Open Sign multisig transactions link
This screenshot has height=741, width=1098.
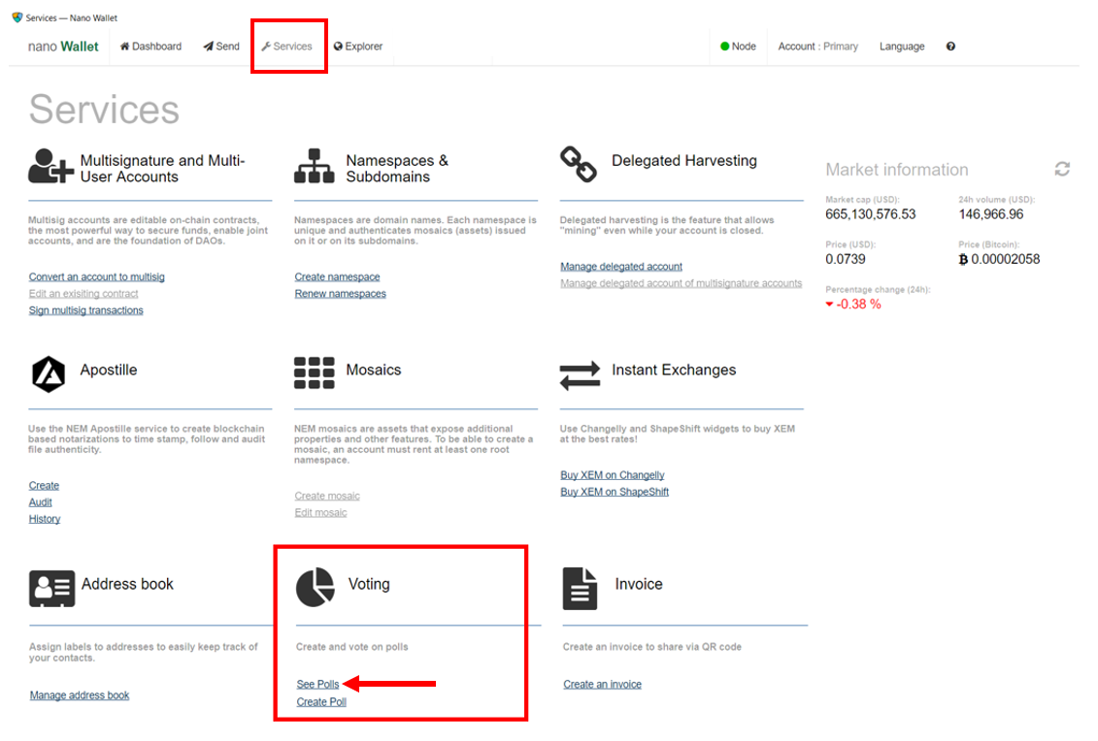coord(86,310)
